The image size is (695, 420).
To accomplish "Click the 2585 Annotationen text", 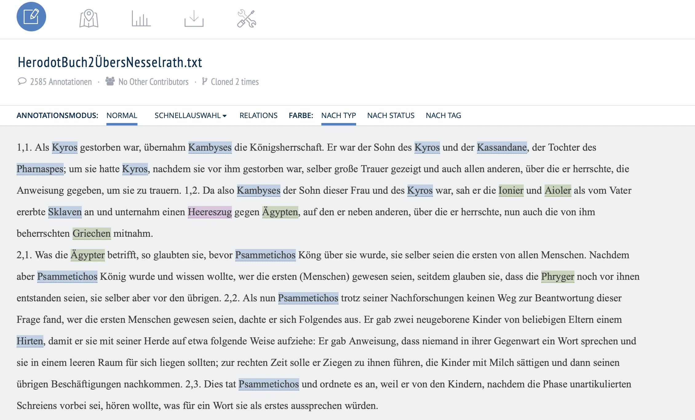I will [x=61, y=82].
